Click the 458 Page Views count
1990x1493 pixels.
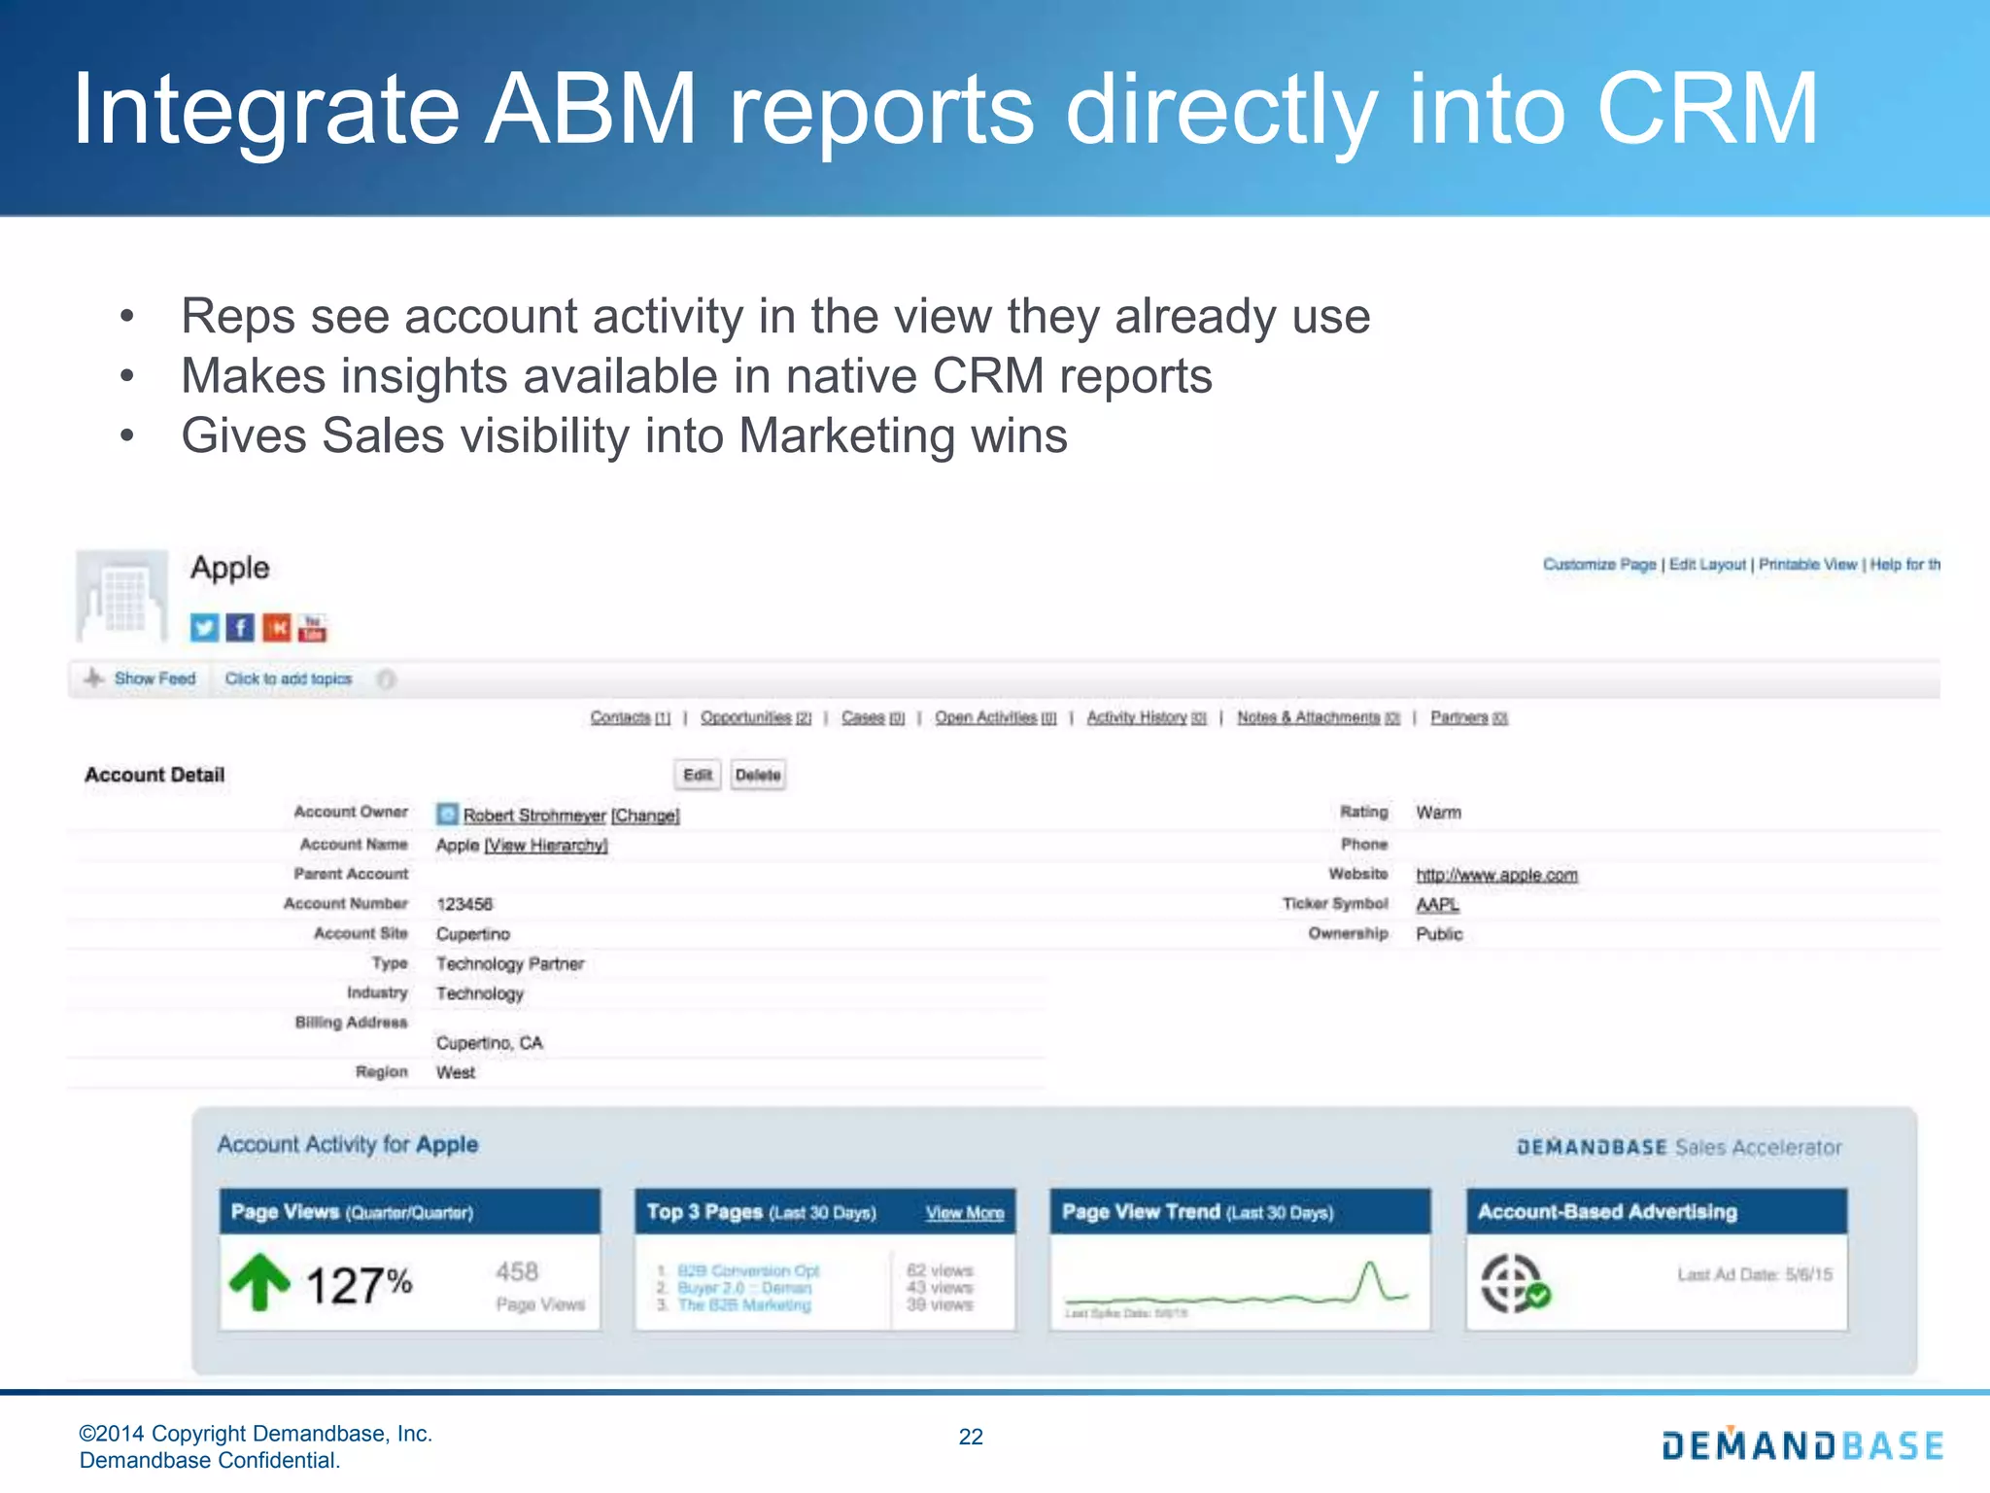pyautogui.click(x=540, y=1287)
